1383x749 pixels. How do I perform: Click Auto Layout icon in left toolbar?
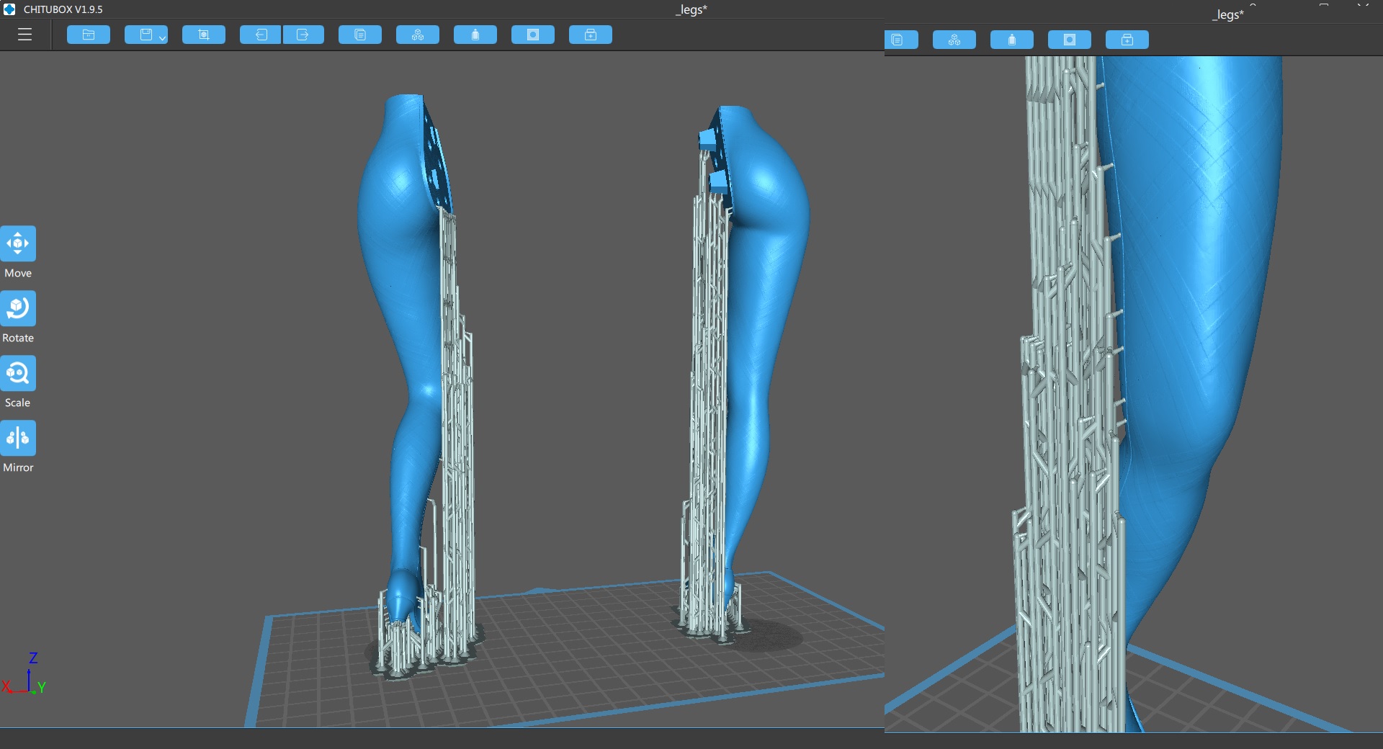click(418, 35)
